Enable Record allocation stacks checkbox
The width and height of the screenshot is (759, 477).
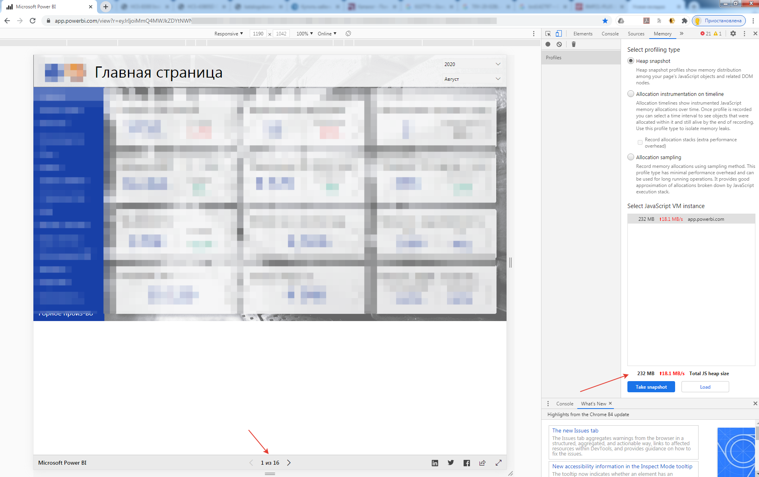pos(640,142)
